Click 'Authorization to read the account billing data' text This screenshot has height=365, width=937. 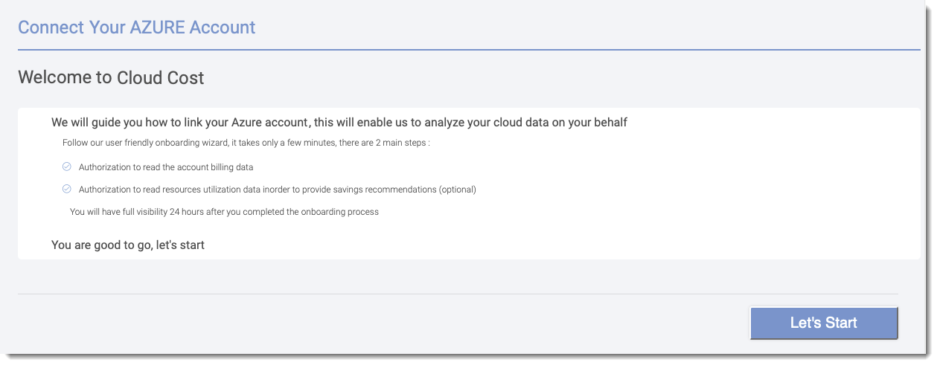click(166, 167)
